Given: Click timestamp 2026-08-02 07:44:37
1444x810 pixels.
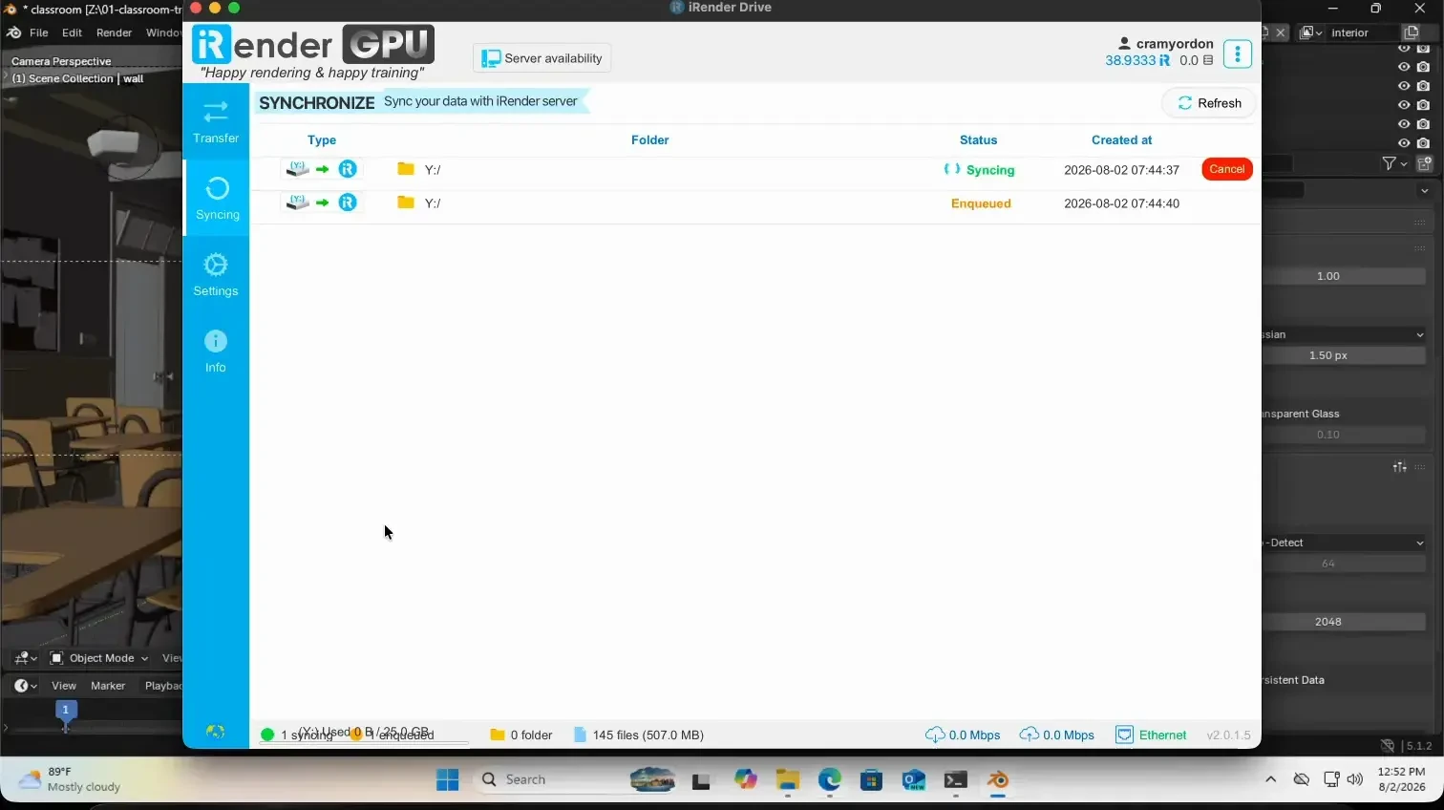Looking at the screenshot, I should pyautogui.click(x=1121, y=170).
